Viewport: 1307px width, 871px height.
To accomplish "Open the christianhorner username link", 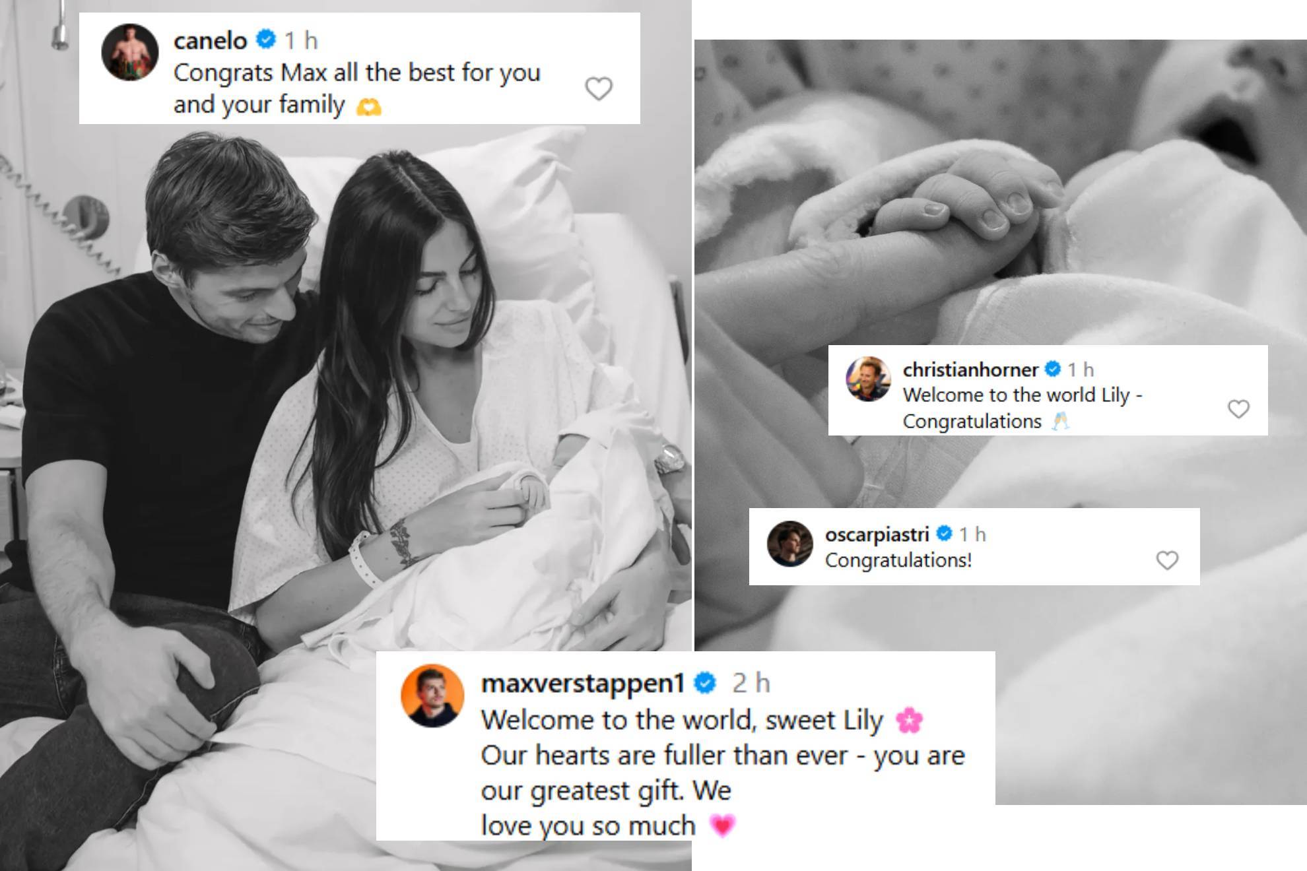I will click(x=970, y=370).
